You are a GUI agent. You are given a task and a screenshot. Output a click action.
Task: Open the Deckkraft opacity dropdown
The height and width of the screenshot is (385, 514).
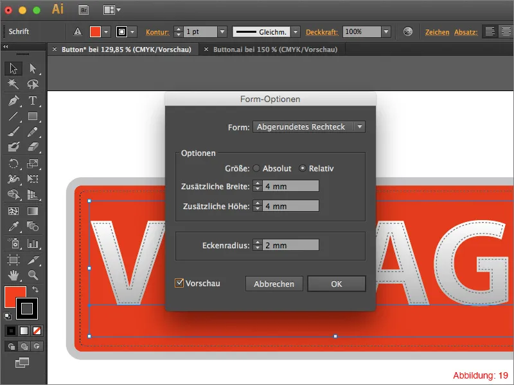click(x=386, y=31)
